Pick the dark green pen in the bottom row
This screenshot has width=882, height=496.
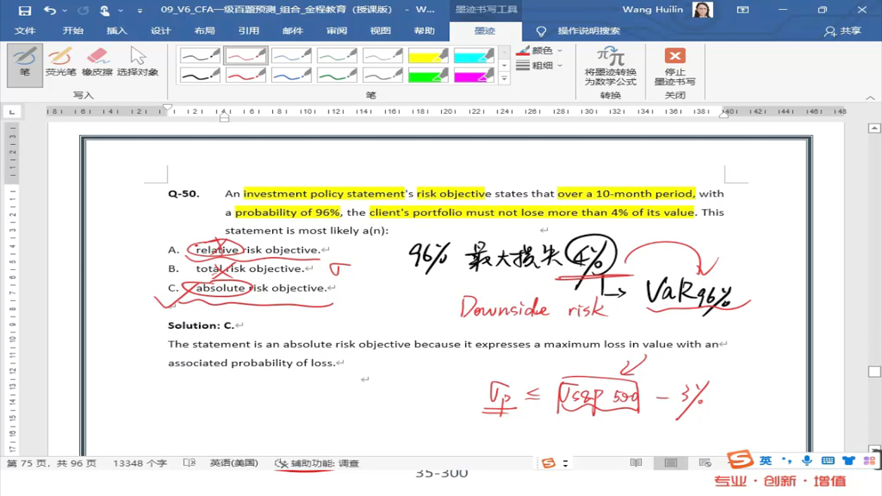[336, 75]
